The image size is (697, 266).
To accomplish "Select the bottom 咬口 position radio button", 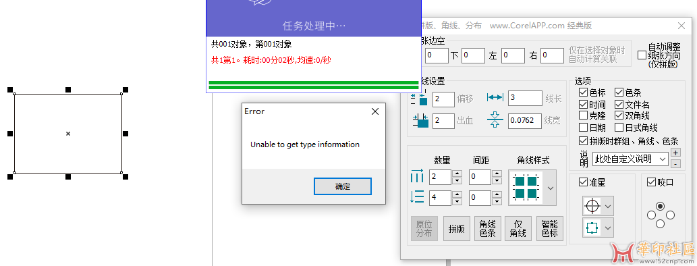I will pos(661,224).
